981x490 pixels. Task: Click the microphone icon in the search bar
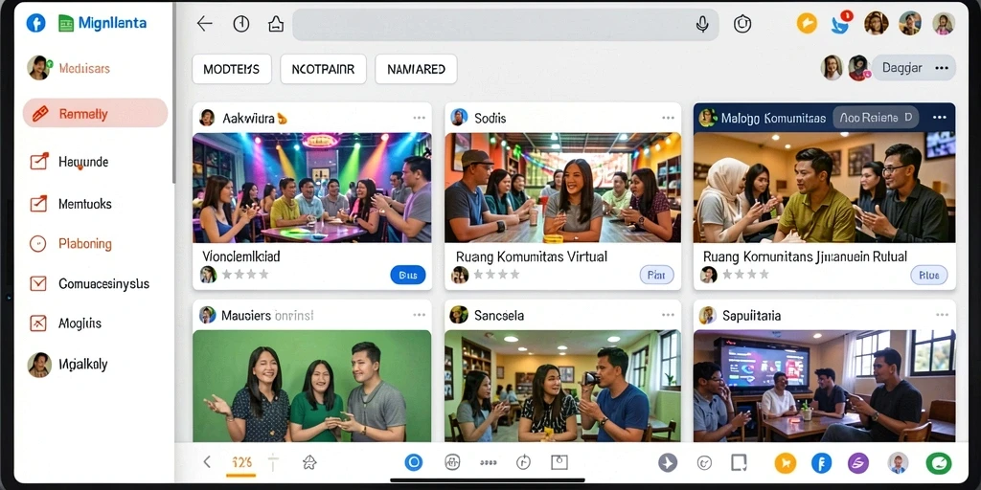pyautogui.click(x=702, y=24)
